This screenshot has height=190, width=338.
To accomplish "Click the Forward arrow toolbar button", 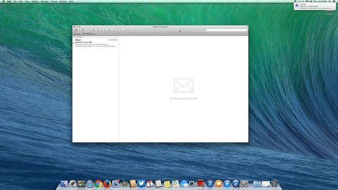I will [x=114, y=30].
